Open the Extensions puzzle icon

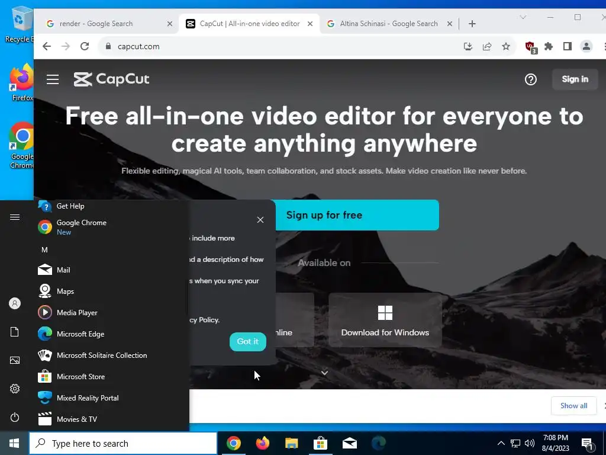click(x=549, y=46)
